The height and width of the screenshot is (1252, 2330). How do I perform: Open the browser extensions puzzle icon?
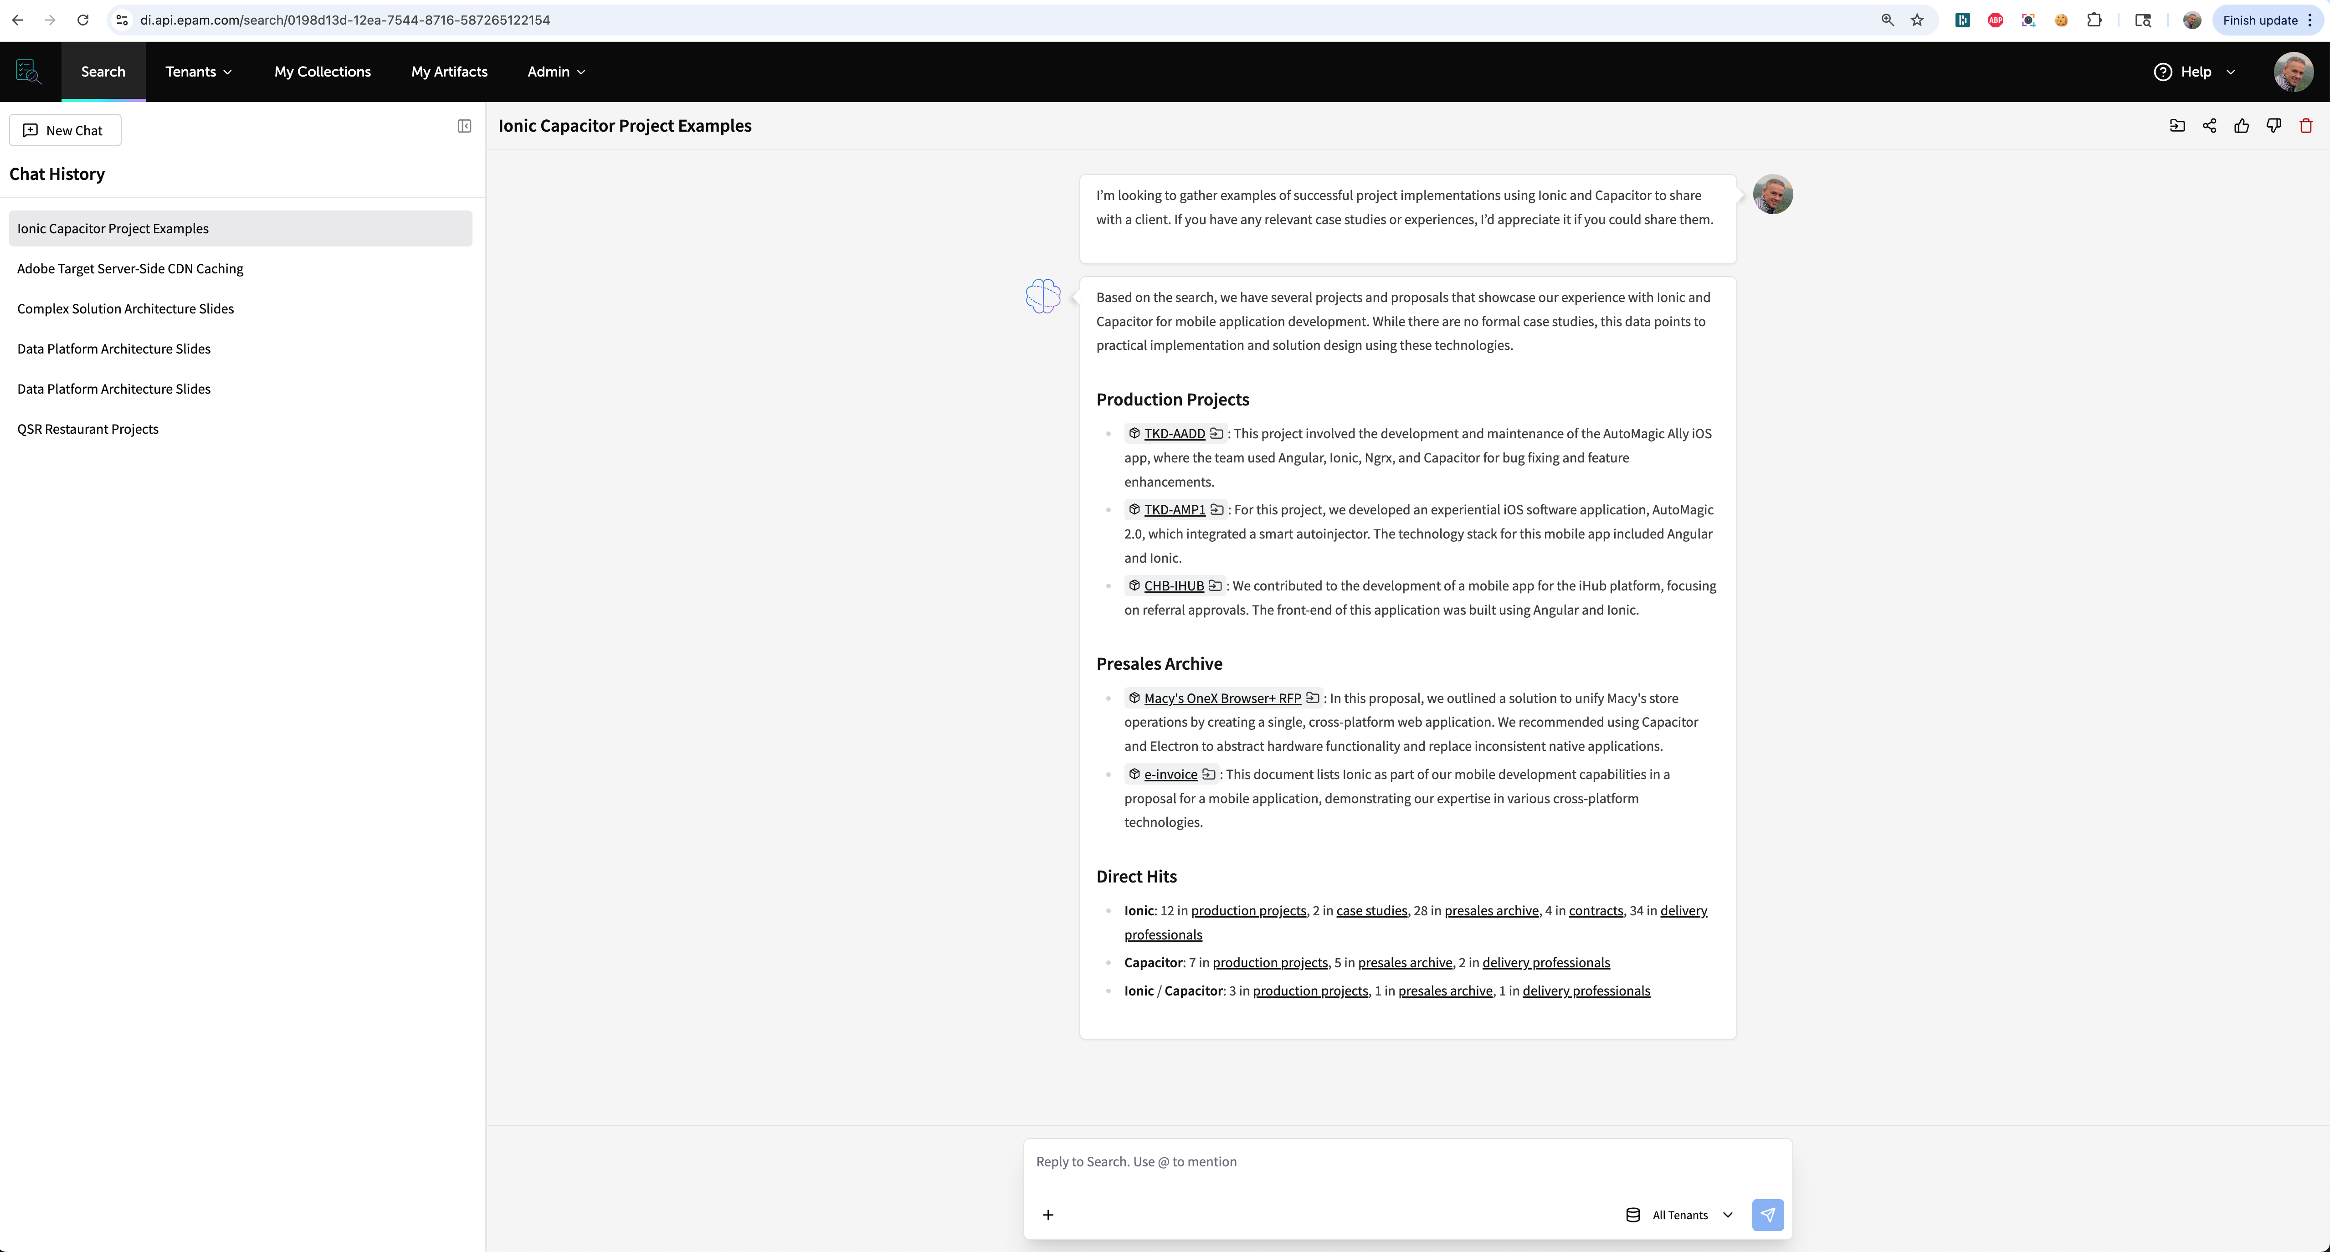(2094, 20)
